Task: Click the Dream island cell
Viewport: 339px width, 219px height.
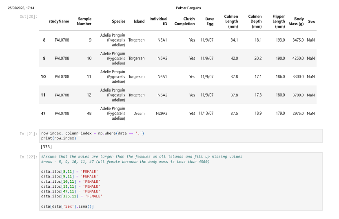Action: click(139, 114)
